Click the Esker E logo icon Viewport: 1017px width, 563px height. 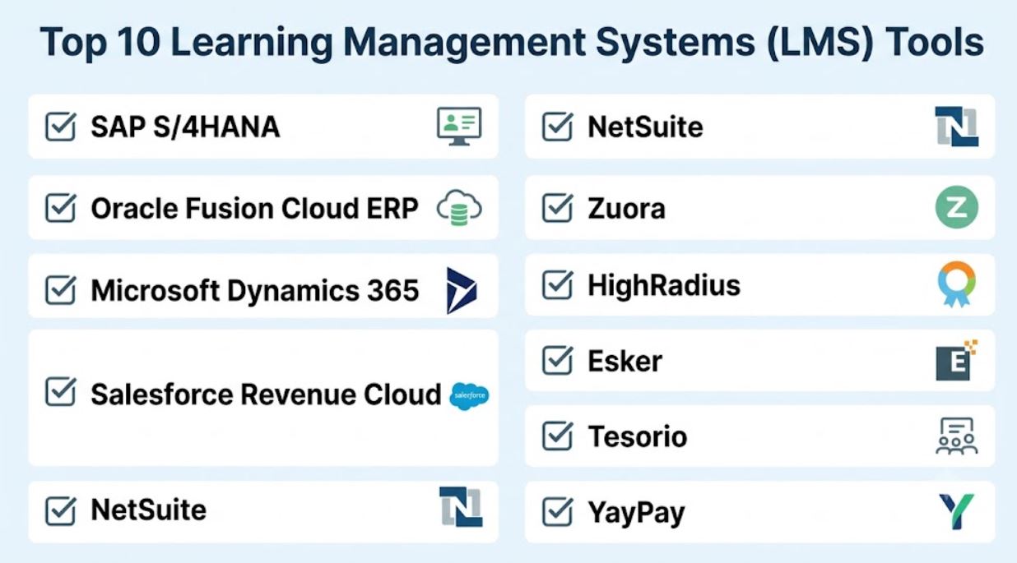click(957, 360)
